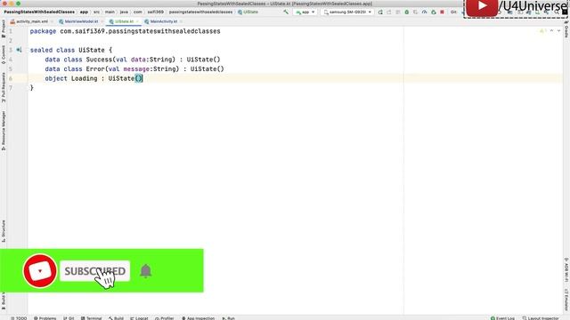The image size is (570, 320).
Task: Stop the running app with red square
Action: coord(442,12)
